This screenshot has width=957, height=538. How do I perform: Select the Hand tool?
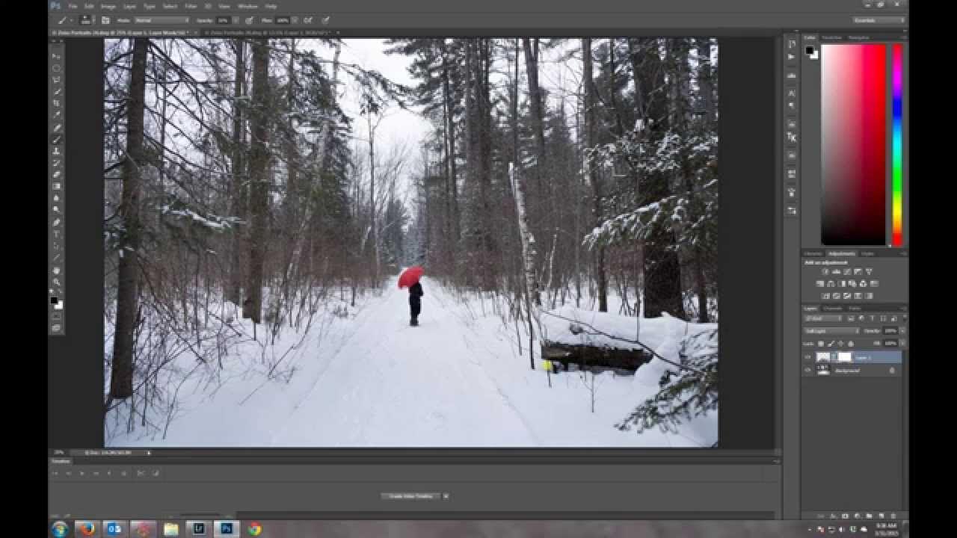(x=57, y=270)
